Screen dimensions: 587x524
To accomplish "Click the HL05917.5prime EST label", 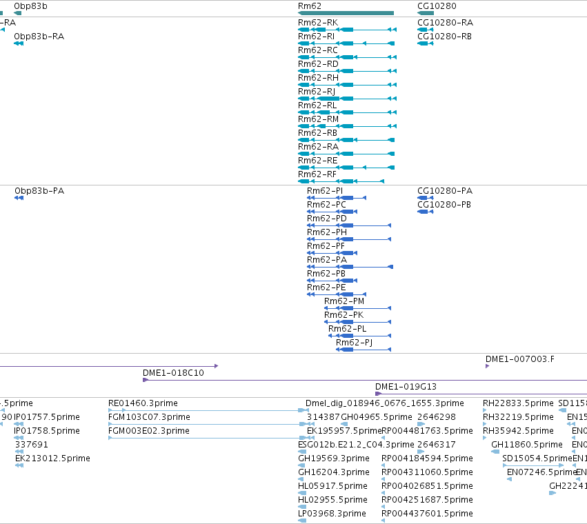I will 332,486.
